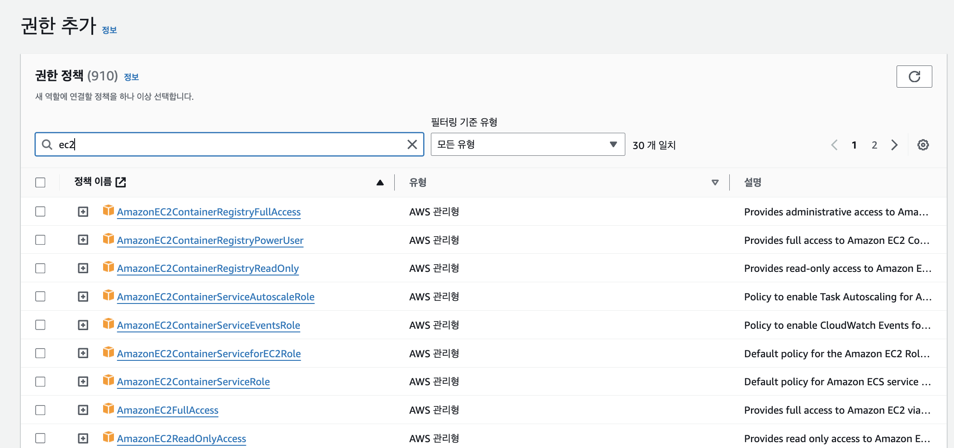
Task: Check AmazonEC2ContainerServiceforEC2Role policy
Action: (40, 353)
